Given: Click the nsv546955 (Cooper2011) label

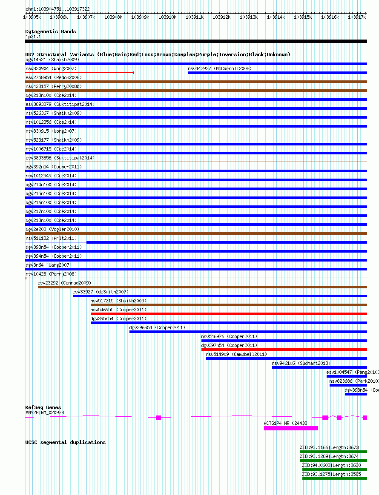Looking at the screenshot, I should [118, 310].
